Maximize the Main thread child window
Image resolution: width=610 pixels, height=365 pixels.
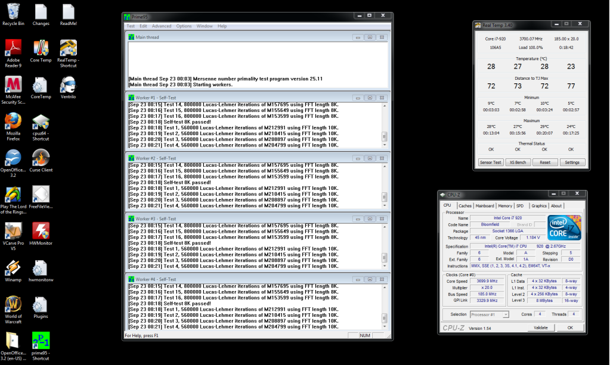[x=370, y=38]
